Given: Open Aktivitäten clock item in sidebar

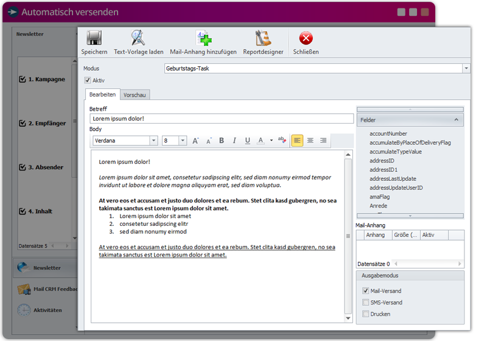Looking at the screenshot, I should click(x=40, y=310).
